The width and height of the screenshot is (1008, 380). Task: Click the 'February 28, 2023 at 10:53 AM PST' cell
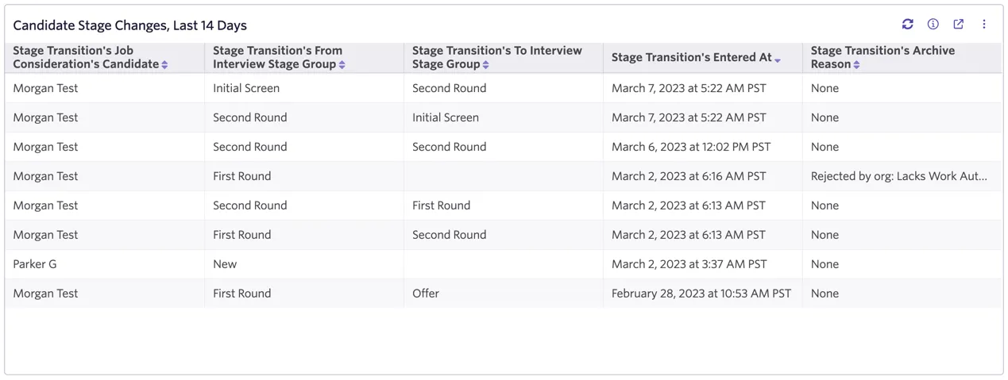point(702,294)
